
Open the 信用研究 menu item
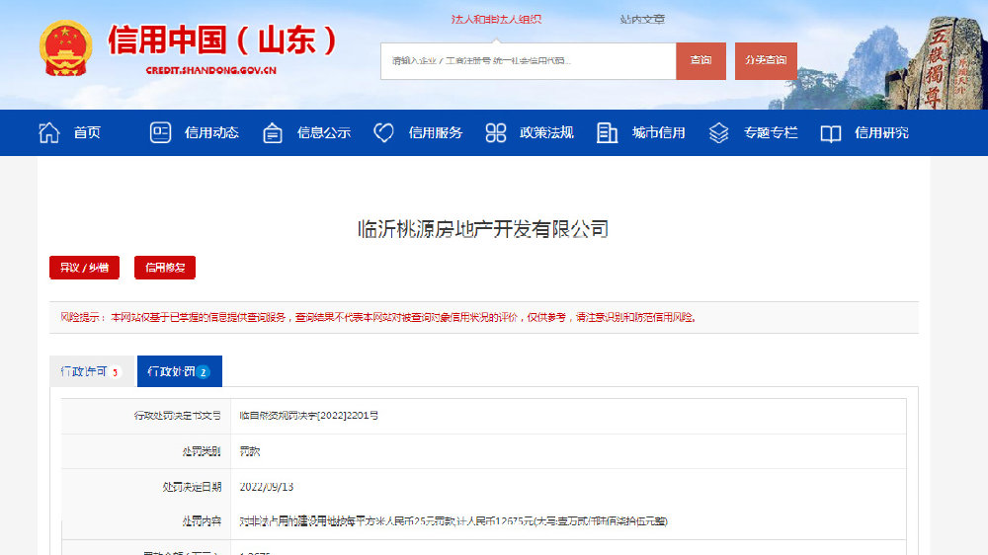coord(881,133)
